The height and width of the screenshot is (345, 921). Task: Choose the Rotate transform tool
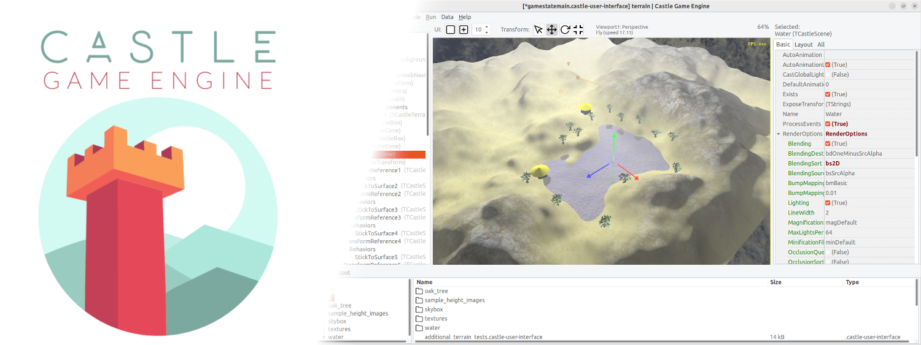point(565,29)
